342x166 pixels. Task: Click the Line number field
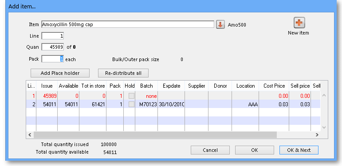click(x=53, y=36)
